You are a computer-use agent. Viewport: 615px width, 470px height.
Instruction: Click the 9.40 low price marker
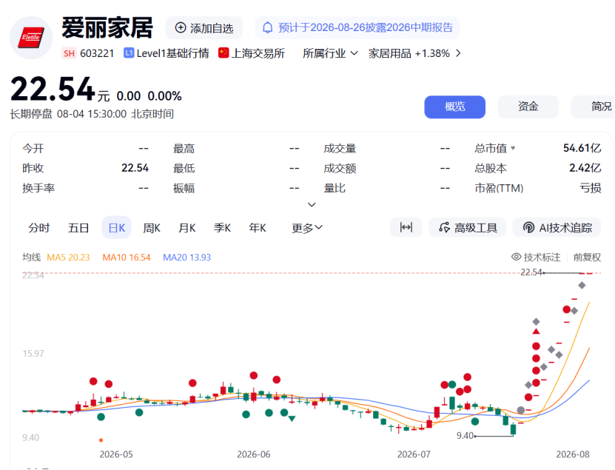pyautogui.click(x=466, y=435)
